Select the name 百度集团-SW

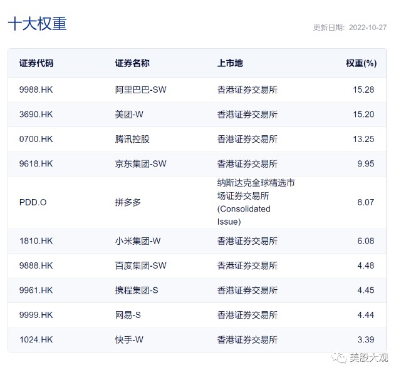click(x=140, y=265)
